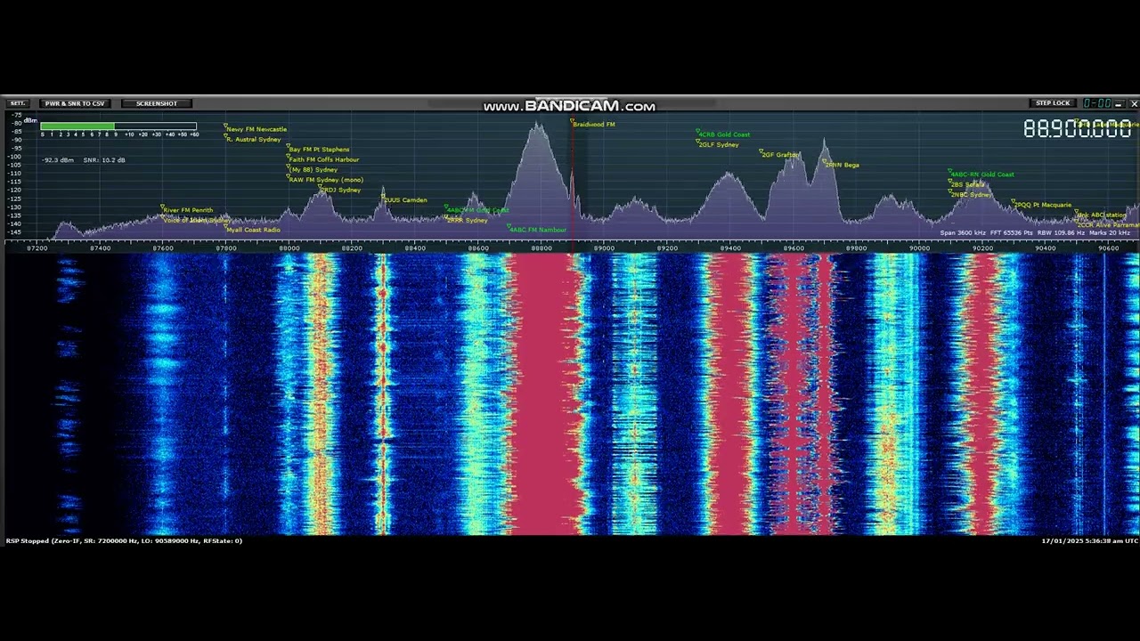Select the 2PQQ Pt Macquarie marker
This screenshot has height=641, width=1140.
pos(1043,205)
